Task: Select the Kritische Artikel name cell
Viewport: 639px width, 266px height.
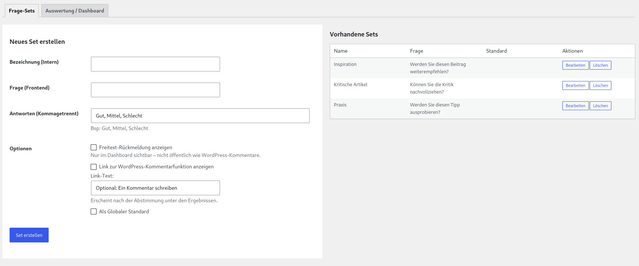Action: tap(350, 85)
